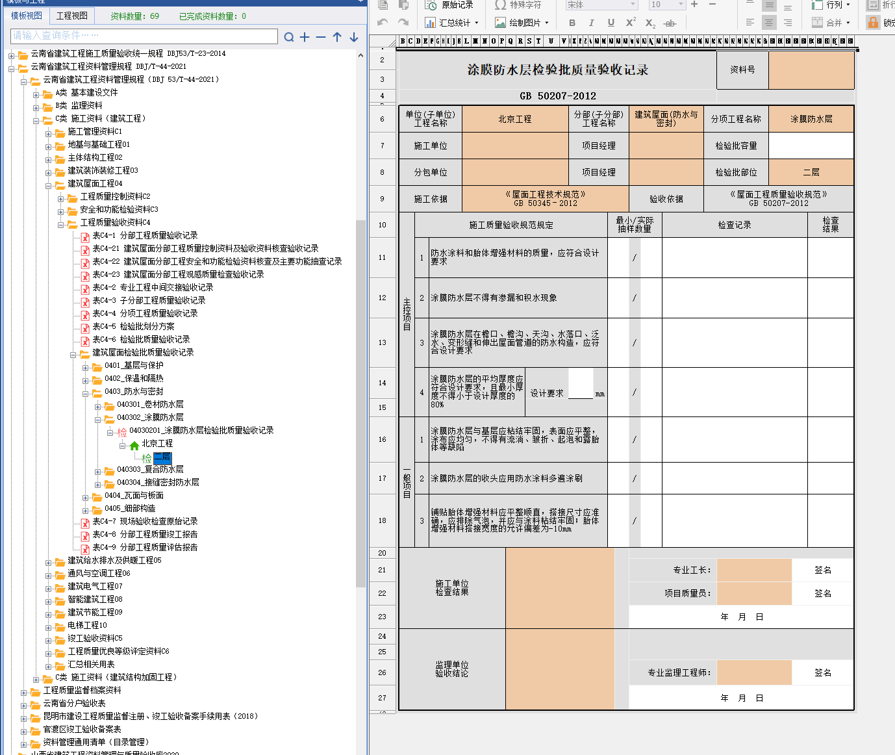Select the 电梯工程10 folder
The height and width of the screenshot is (755, 895).
(x=87, y=625)
